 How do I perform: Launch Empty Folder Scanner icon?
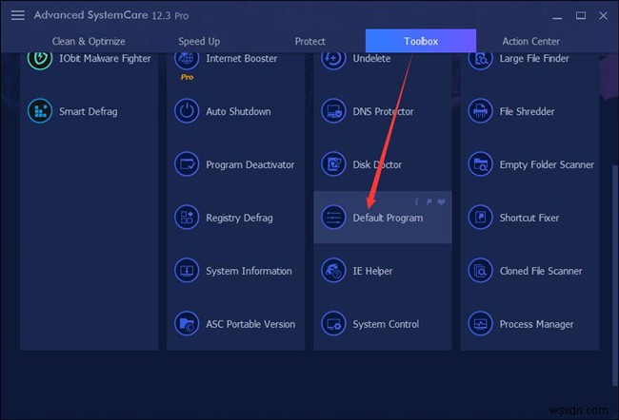480,164
